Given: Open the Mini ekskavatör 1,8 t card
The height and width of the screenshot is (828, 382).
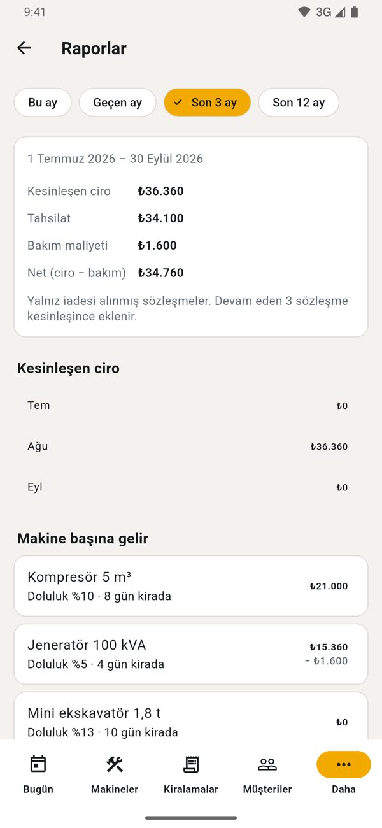Looking at the screenshot, I should click(x=191, y=717).
